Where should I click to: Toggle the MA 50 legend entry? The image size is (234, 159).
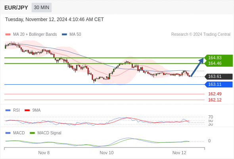click(x=71, y=35)
